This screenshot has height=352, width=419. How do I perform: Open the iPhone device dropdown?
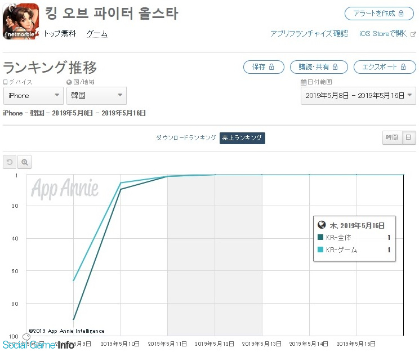(x=33, y=96)
